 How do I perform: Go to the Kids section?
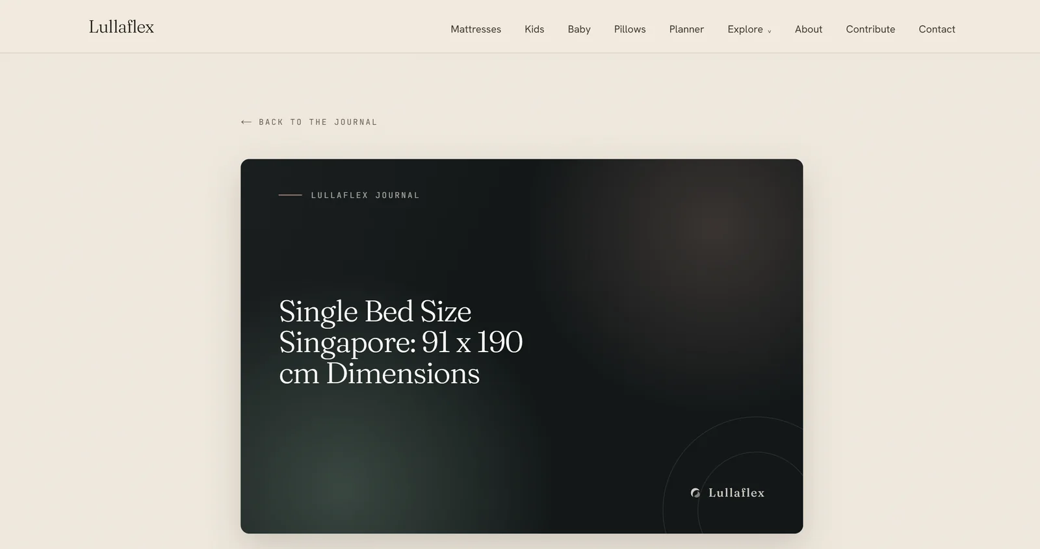pos(534,29)
